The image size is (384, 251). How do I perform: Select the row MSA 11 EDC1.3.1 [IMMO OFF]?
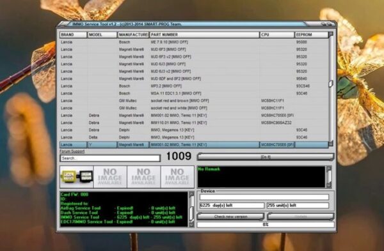click(x=194, y=93)
